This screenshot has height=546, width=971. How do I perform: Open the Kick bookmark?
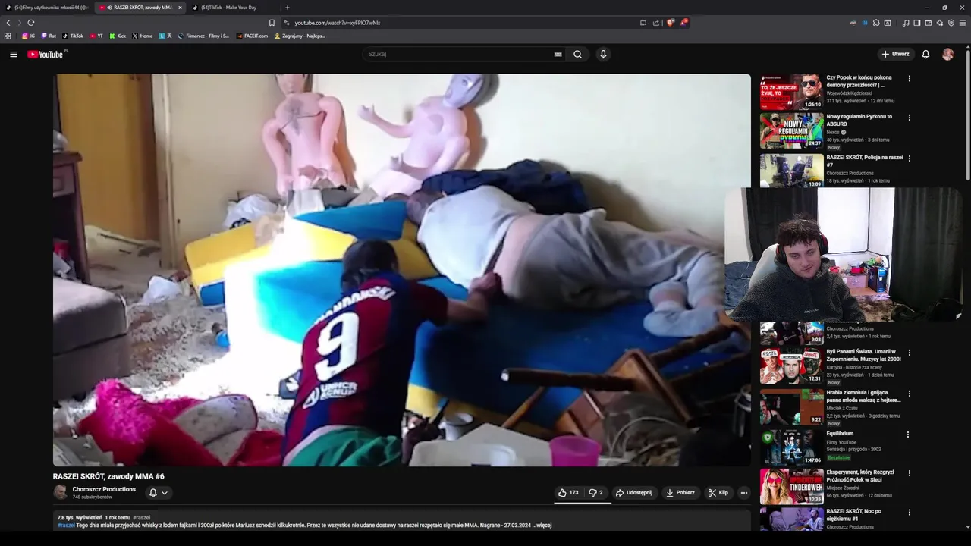[118, 36]
